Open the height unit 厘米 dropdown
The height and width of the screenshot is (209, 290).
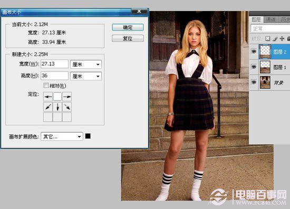(86, 76)
